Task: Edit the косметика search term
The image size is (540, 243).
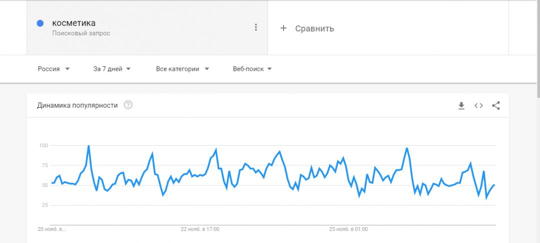Action: coord(74,23)
